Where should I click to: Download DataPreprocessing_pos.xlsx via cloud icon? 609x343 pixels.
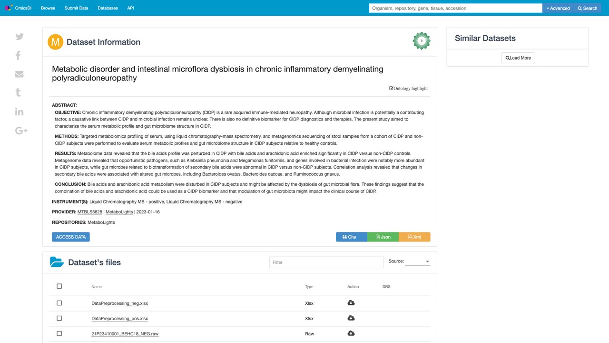point(351,318)
